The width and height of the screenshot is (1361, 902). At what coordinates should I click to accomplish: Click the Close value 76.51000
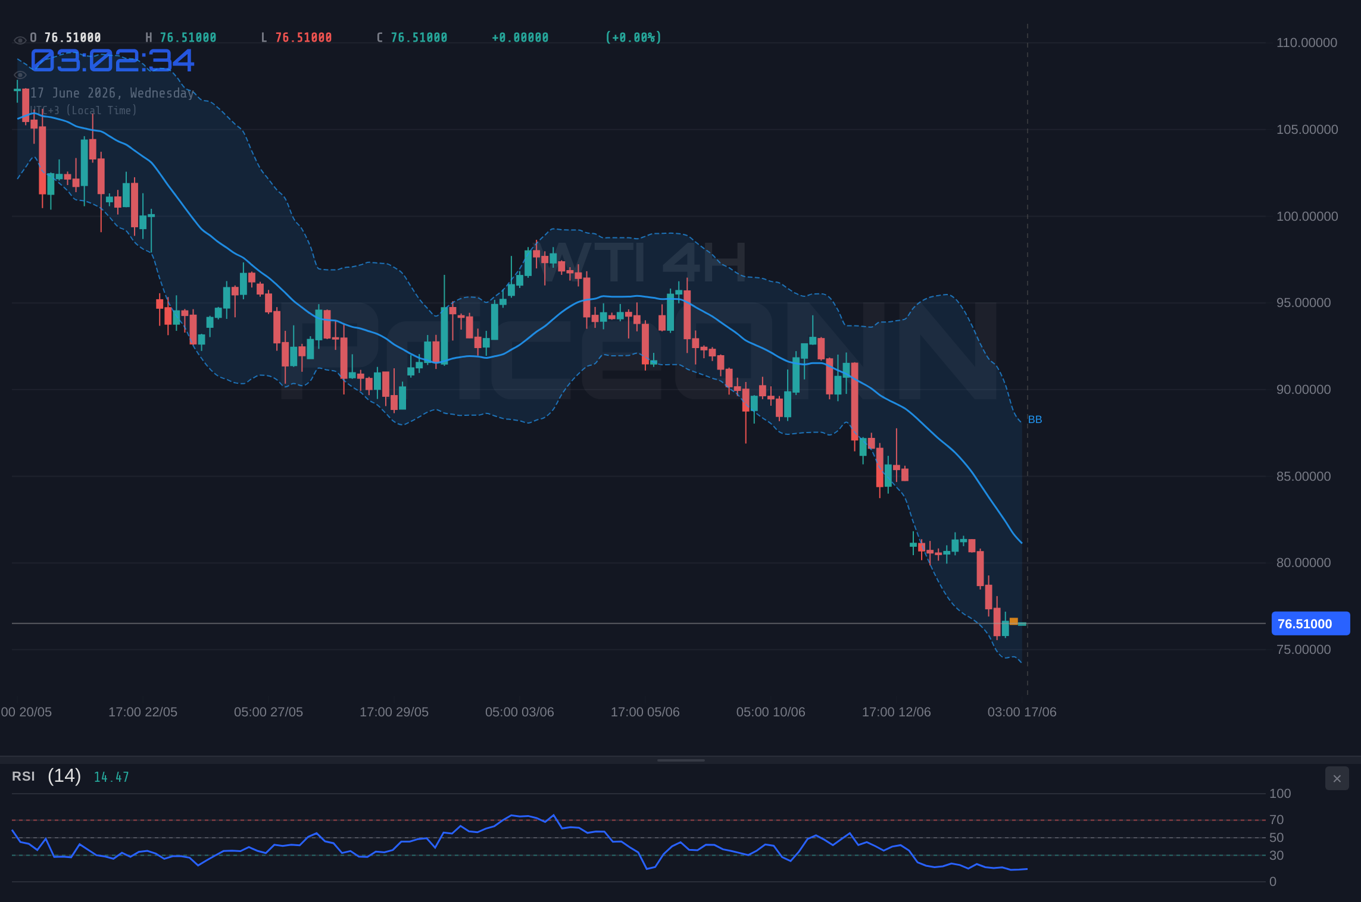(419, 37)
